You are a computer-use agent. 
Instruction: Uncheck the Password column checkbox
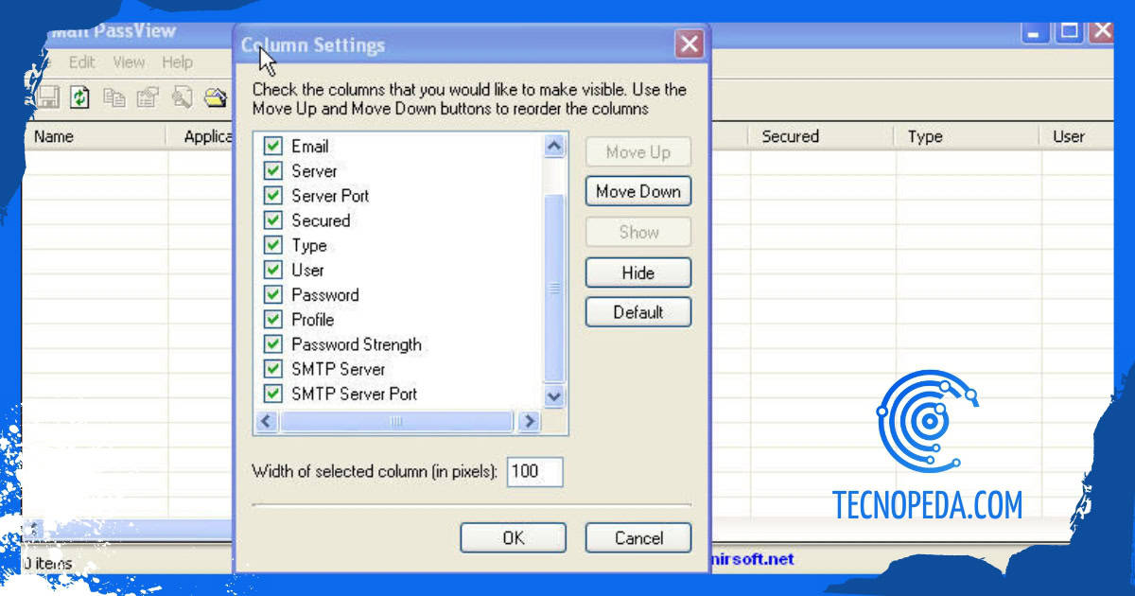tap(273, 294)
